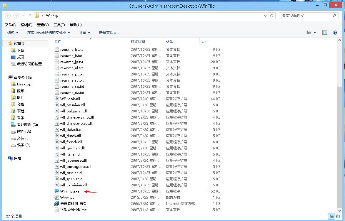Click 新建文件夹 button
Viewport: 345px width, 221px height.
coord(108,33)
